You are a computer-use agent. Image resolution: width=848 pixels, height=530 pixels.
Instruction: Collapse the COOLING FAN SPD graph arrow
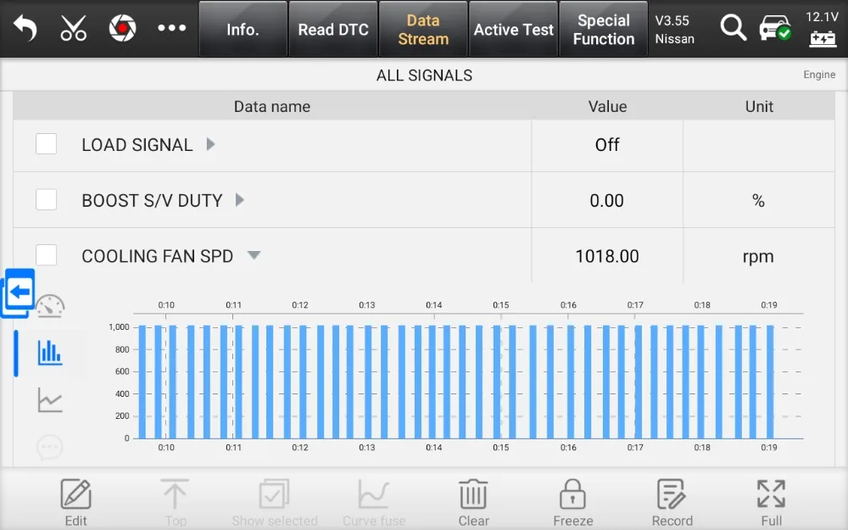[x=254, y=255]
